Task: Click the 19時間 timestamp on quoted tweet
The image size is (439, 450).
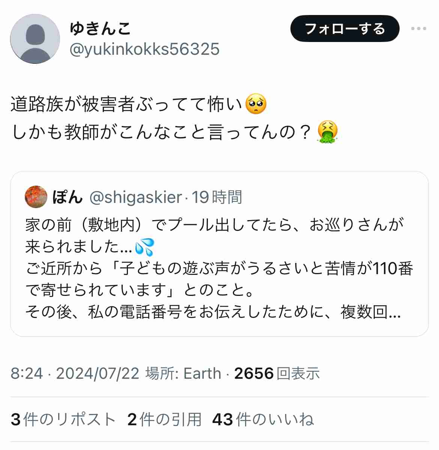Action: tap(217, 197)
